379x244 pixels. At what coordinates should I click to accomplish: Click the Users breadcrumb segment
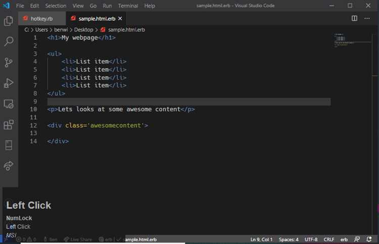[41, 29]
